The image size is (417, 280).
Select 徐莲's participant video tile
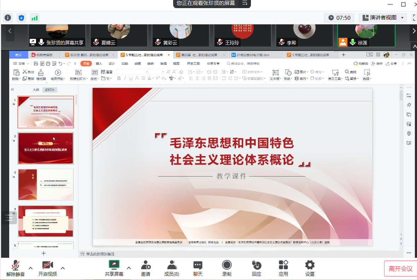point(366,35)
